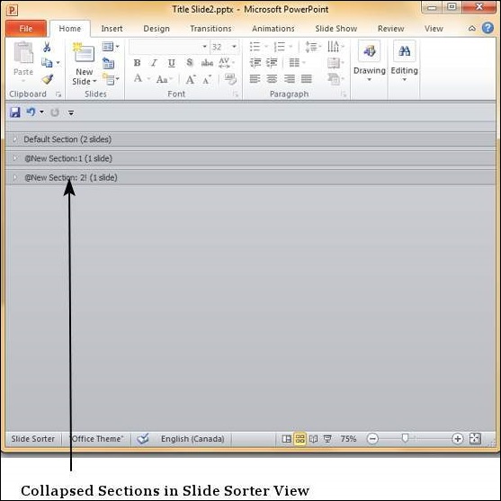Click the spell check status icon
The width and height of the screenshot is (501, 501).
click(142, 439)
